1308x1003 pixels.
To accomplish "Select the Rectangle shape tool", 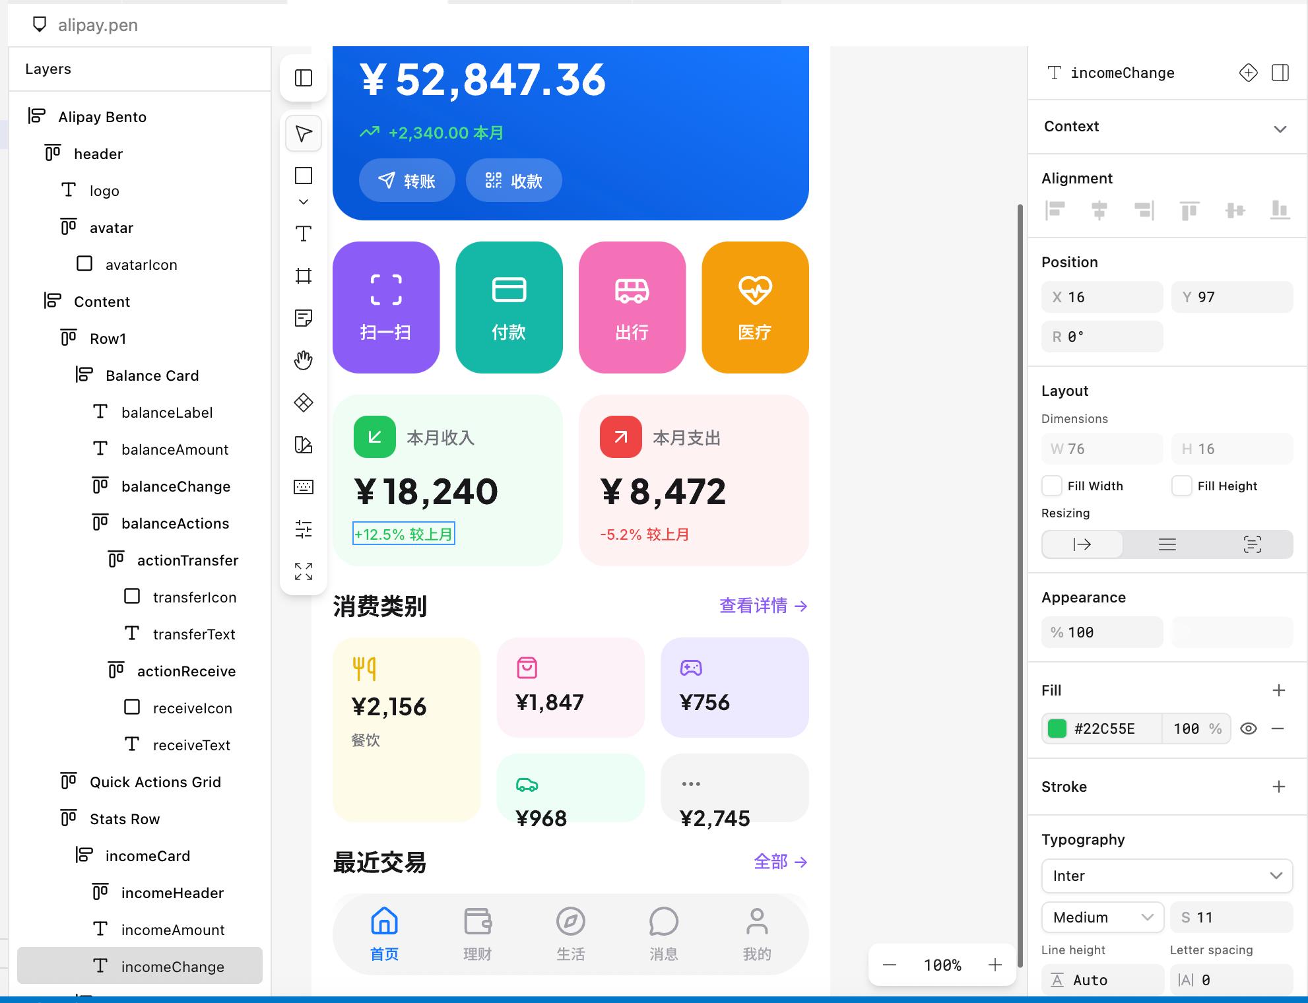I will (x=304, y=176).
